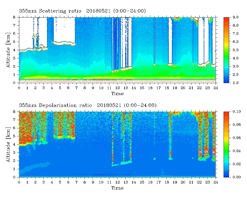
Task: Click the 0.02 value on the depolarization scale
Action: tap(237, 164)
